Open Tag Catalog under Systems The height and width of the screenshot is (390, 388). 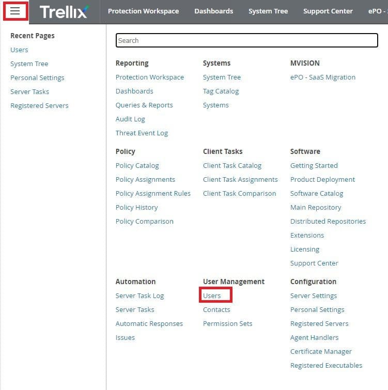point(221,91)
